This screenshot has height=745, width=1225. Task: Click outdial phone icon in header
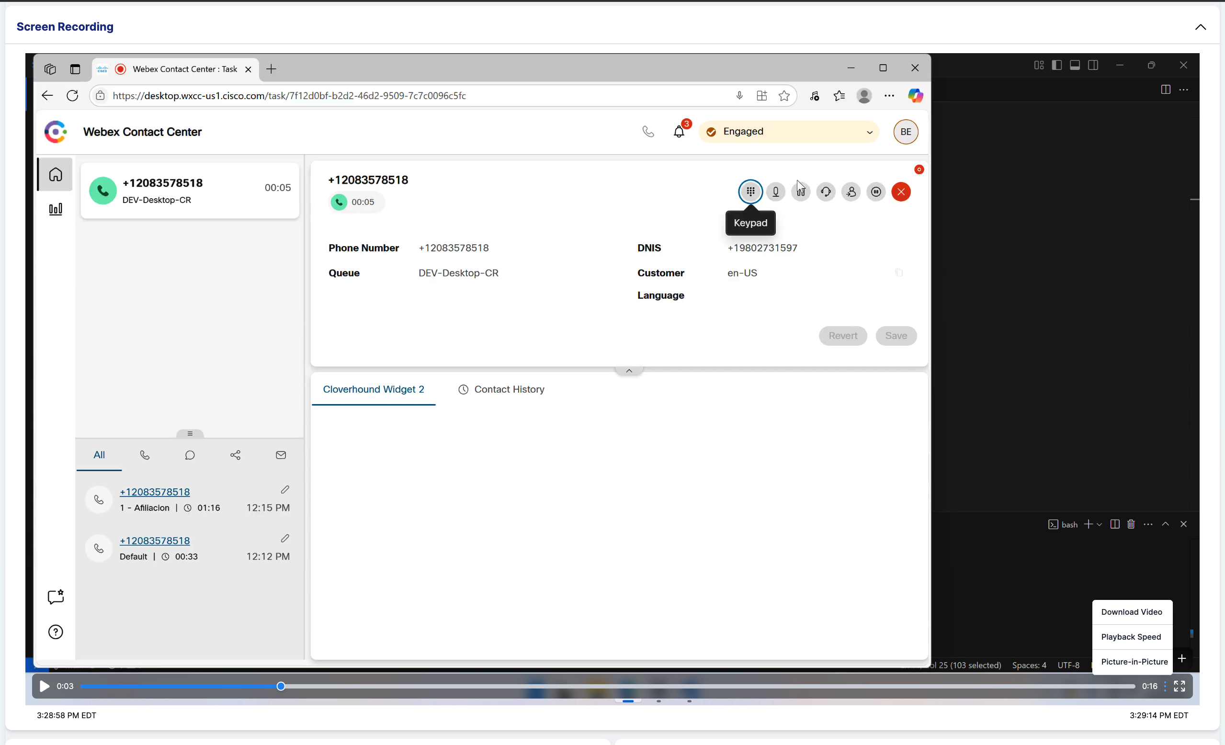click(648, 132)
